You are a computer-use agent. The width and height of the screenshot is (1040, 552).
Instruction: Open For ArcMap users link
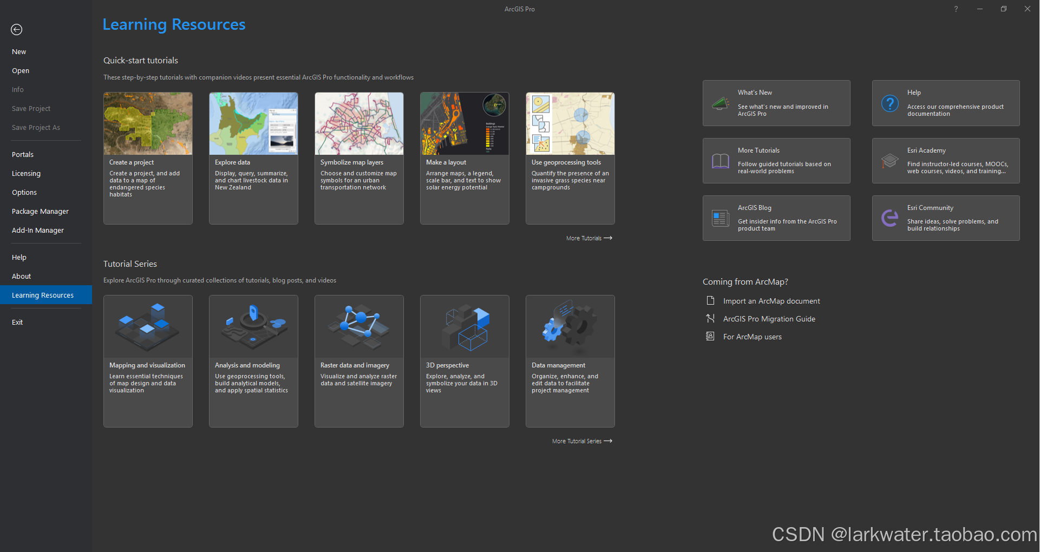tap(753, 337)
